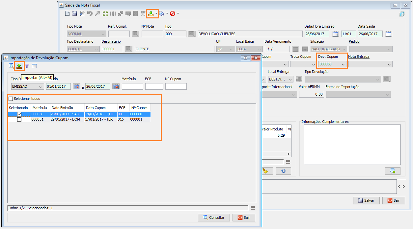Open the Troca Cupom dropdown

tap(303, 64)
